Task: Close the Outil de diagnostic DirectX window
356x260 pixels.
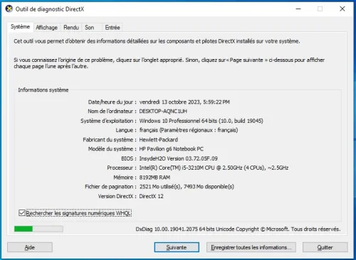Action: [x=342, y=9]
